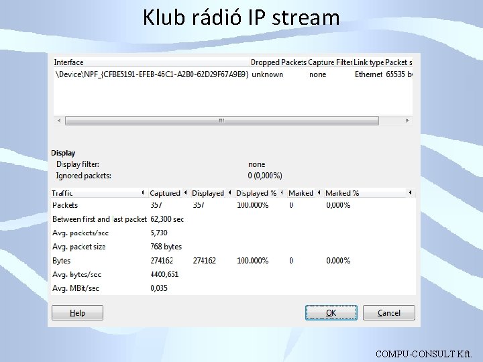Click the Ethernet link type cell
The image size is (483, 362).
(368, 74)
